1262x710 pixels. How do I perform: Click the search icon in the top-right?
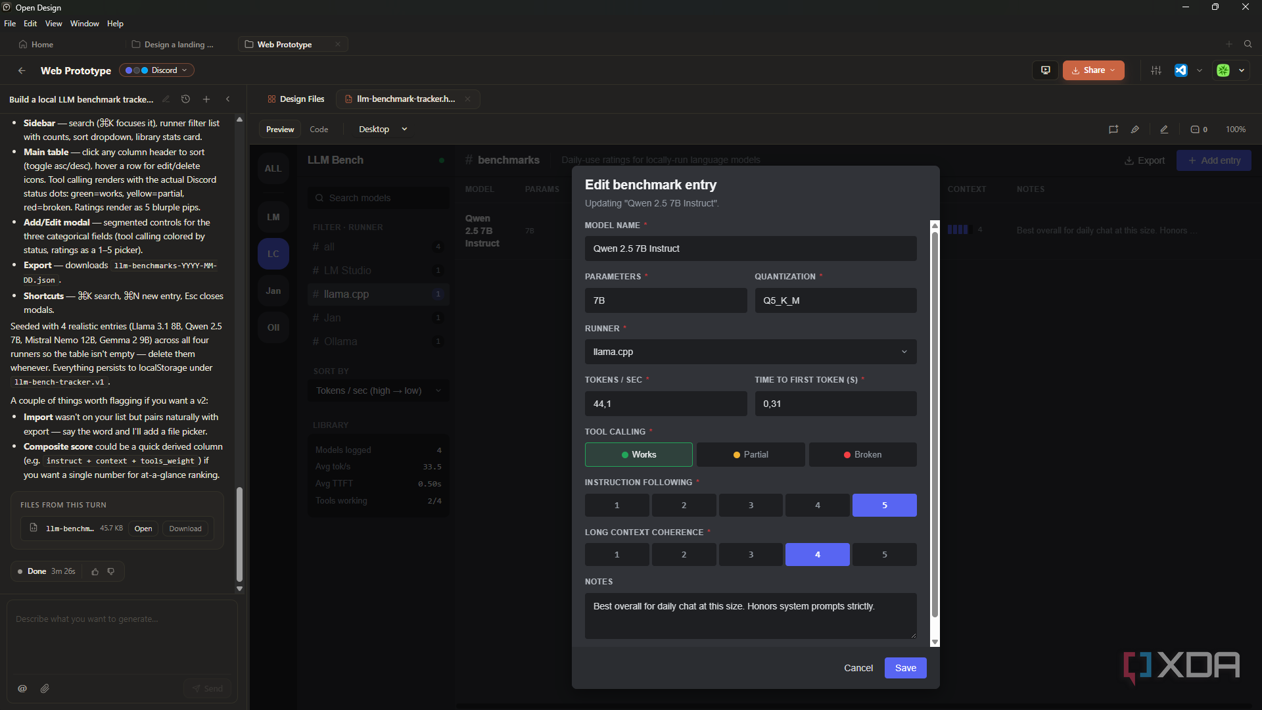pos(1248,44)
